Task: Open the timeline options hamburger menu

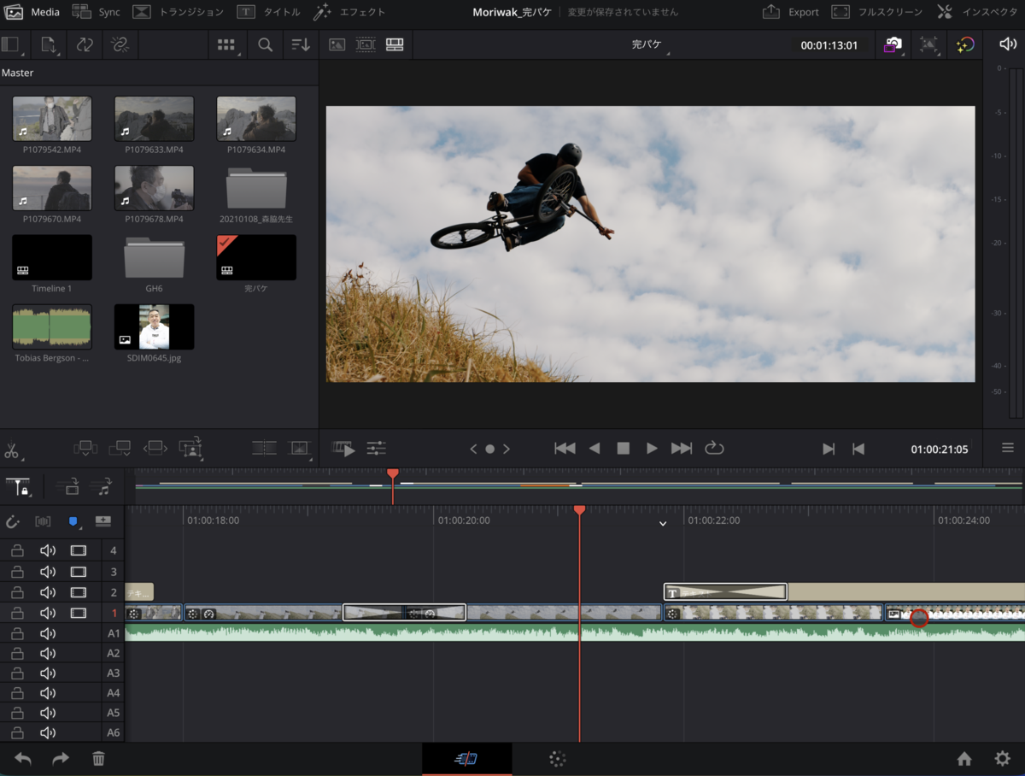Action: 1008,448
